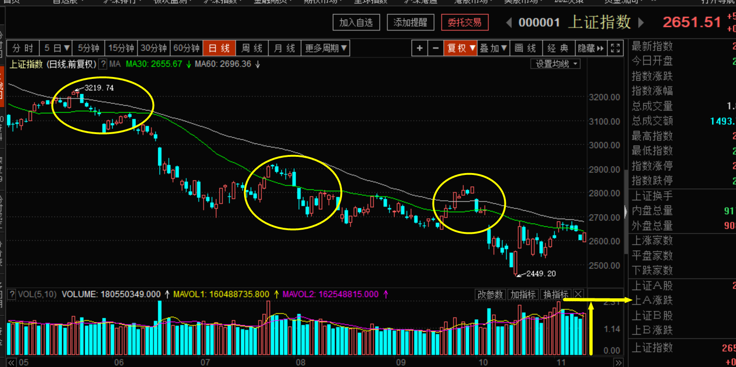Select the 上涨家数 row in side panel
Viewport: 736px width, 367px height.
(x=683, y=240)
